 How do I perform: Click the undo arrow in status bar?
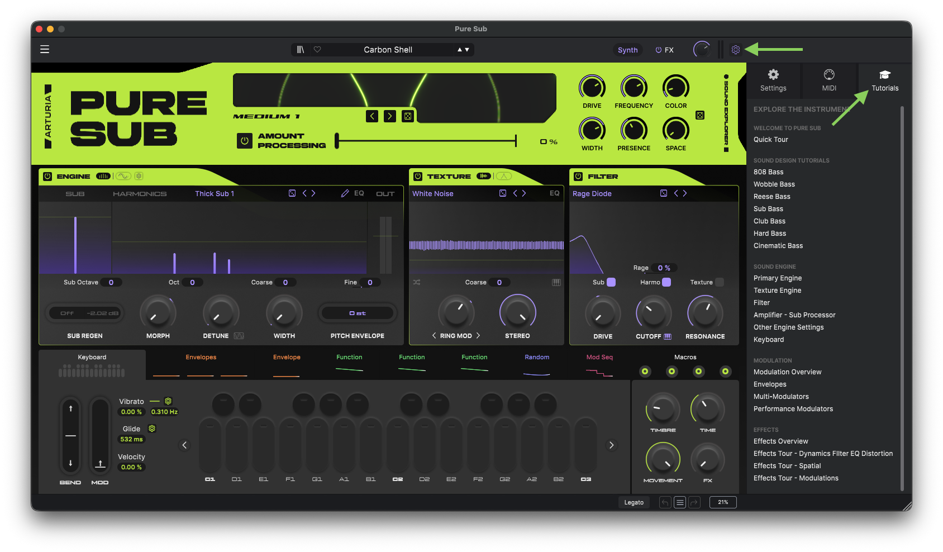coord(665,502)
